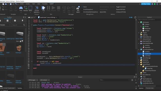Click the Explorer filter workspace field
Viewport: 161px width, 91px height.
pos(149,20)
